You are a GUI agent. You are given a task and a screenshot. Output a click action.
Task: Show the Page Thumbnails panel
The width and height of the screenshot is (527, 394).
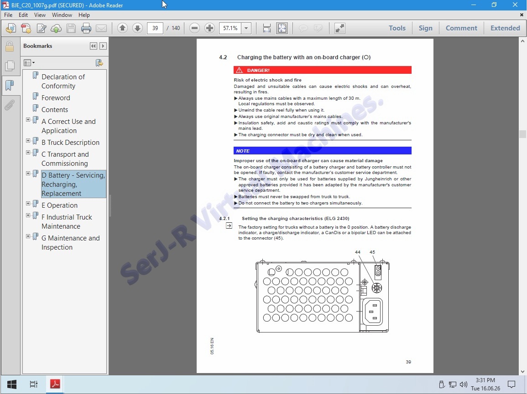pos(10,66)
